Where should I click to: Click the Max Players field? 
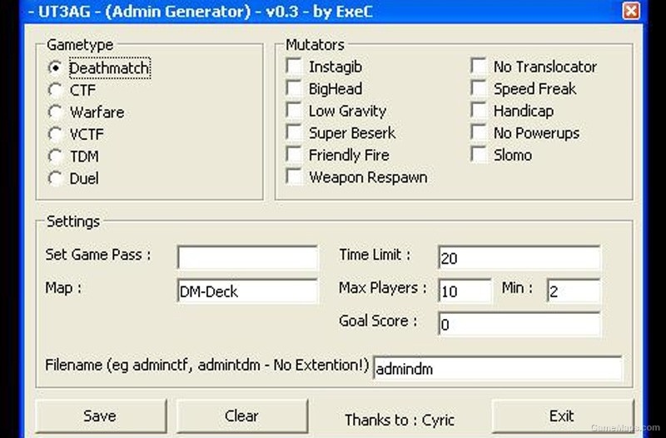(465, 291)
